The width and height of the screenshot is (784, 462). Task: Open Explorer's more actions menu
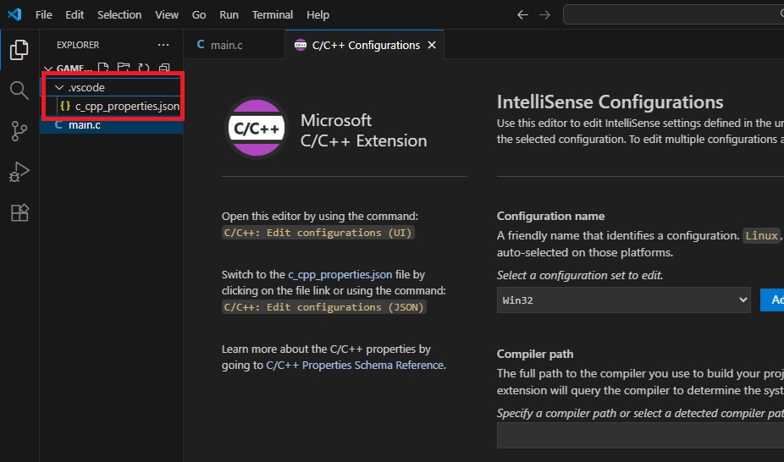[x=163, y=45]
